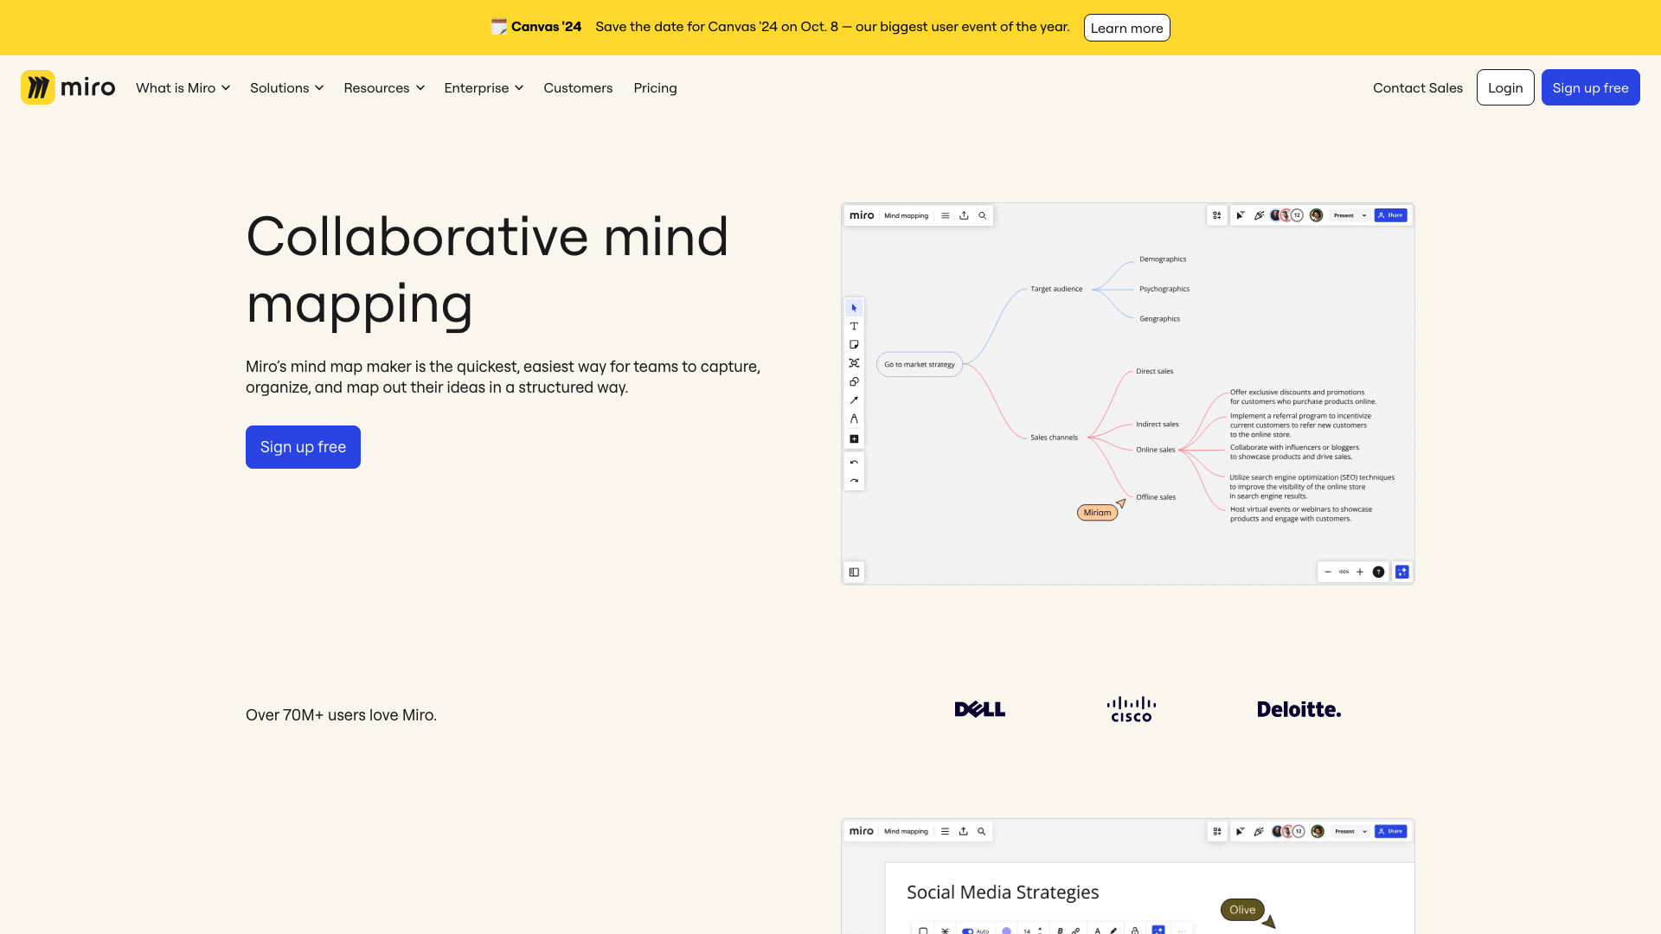Expand Present arrow in Social Media Strategies board
1661x934 pixels.
click(1364, 831)
